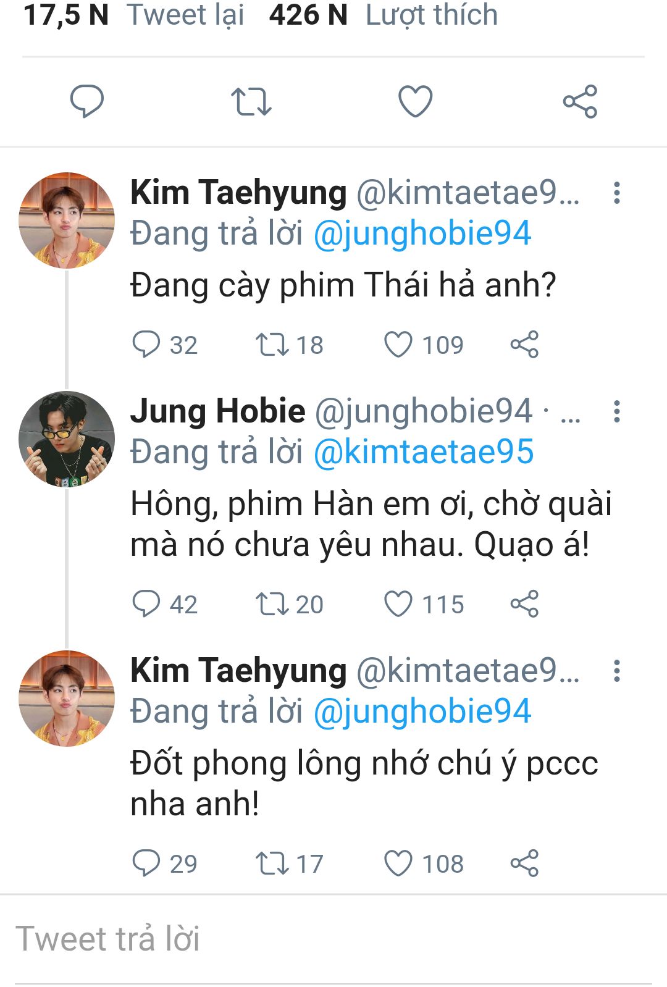
Task: Retweet the "Đang cày phim Thái" reply
Action: pyautogui.click(x=272, y=345)
